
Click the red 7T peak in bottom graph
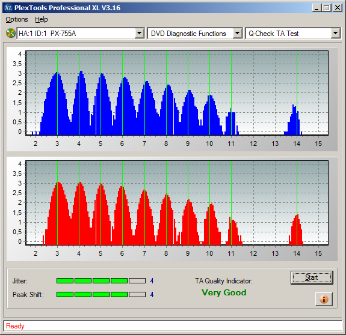click(x=144, y=217)
